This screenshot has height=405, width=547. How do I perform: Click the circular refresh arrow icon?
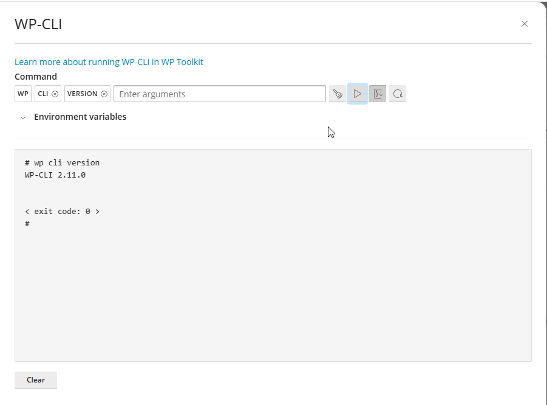pos(397,94)
